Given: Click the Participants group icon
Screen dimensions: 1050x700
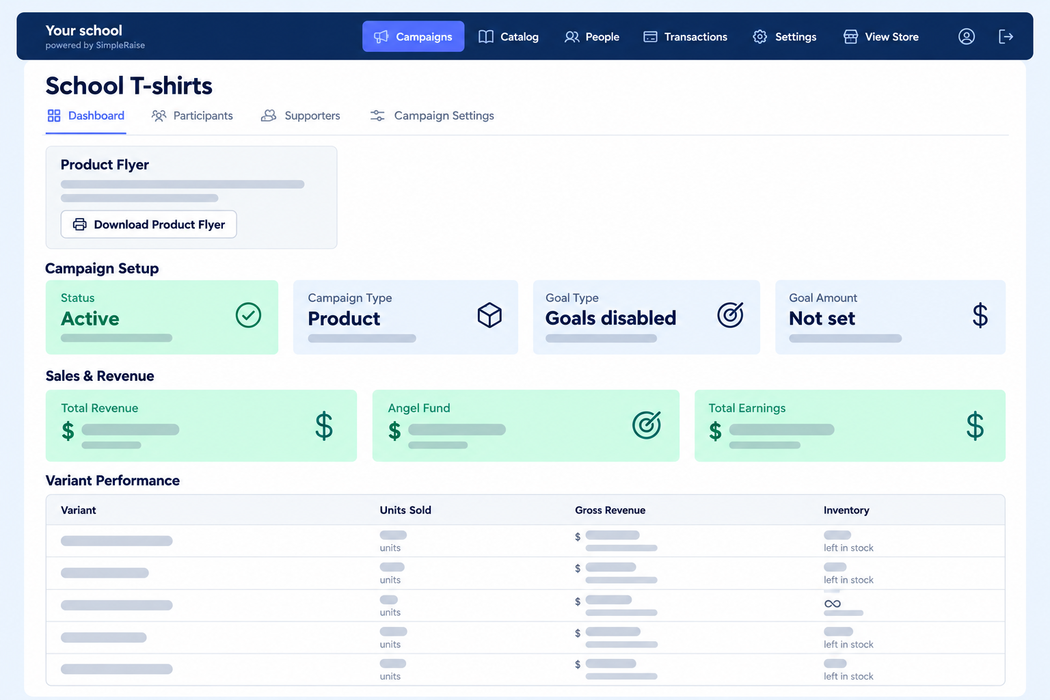Looking at the screenshot, I should 159,116.
